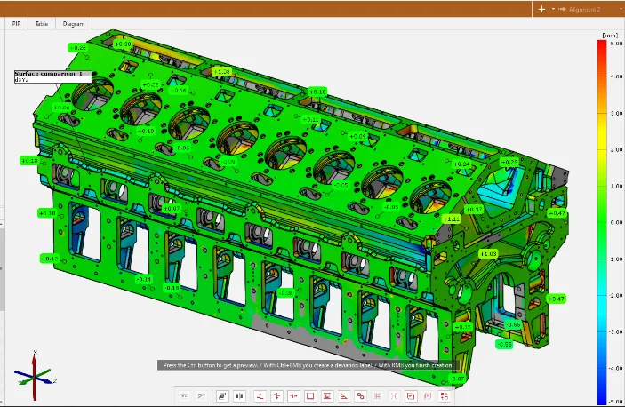
Task: Click the right-angle triangle icon in bottom toolbar
Action: [x=343, y=396]
